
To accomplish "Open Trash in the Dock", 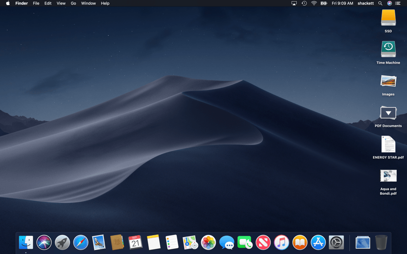I will click(x=381, y=243).
